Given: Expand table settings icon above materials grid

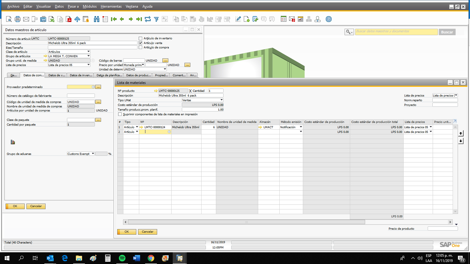Looking at the screenshot, I should 455,121.
